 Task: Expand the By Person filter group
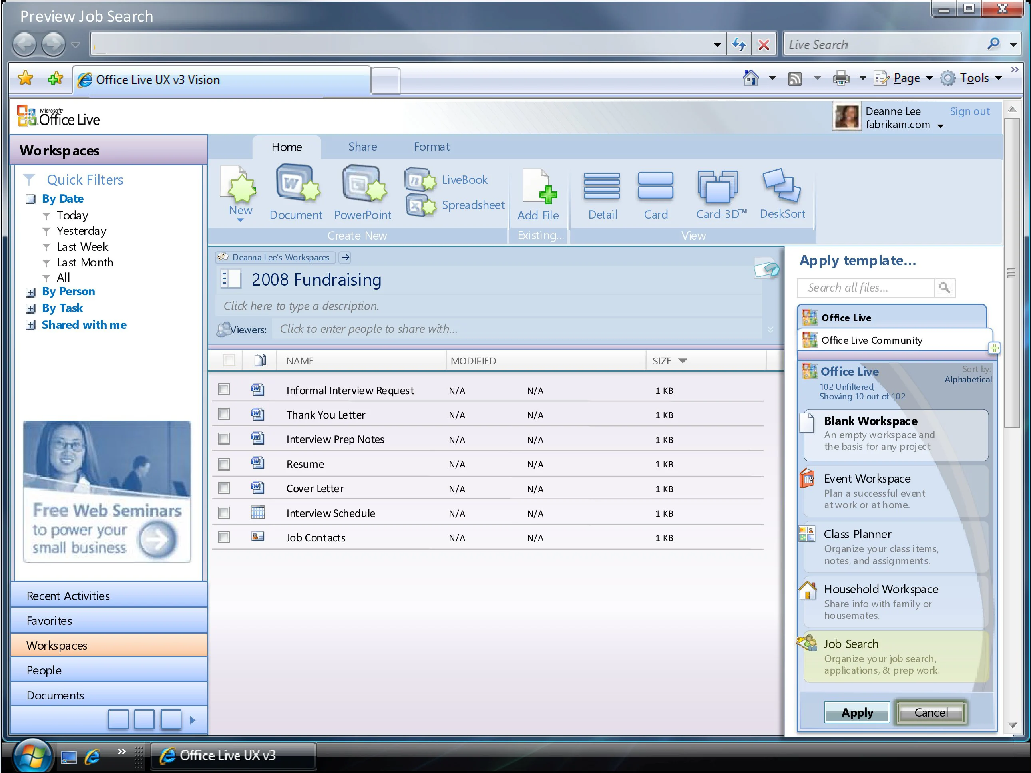31,292
